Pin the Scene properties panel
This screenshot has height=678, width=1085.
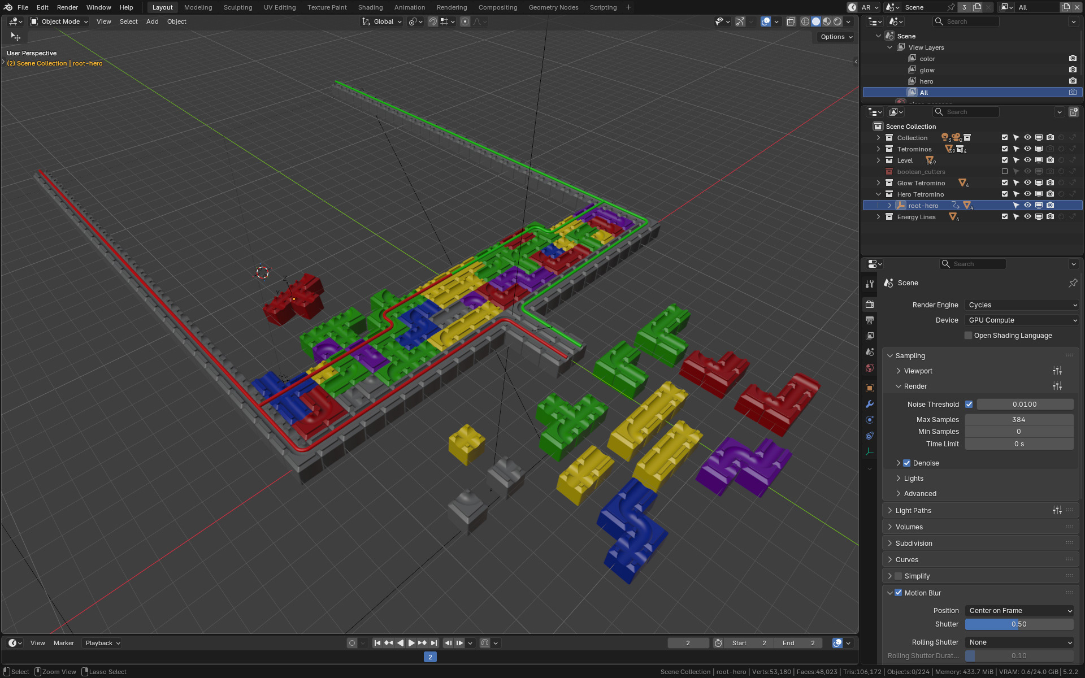pyautogui.click(x=1073, y=283)
